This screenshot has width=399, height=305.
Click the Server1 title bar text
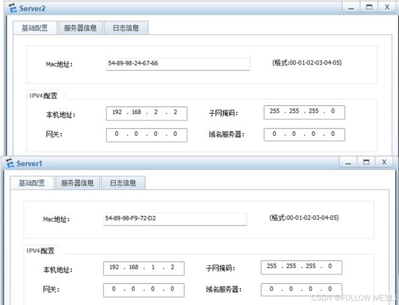pos(29,163)
